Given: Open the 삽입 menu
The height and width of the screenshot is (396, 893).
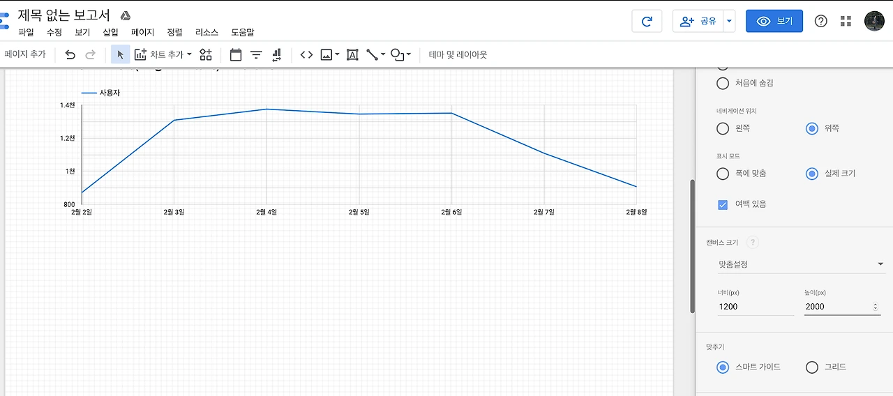Looking at the screenshot, I should coord(110,32).
